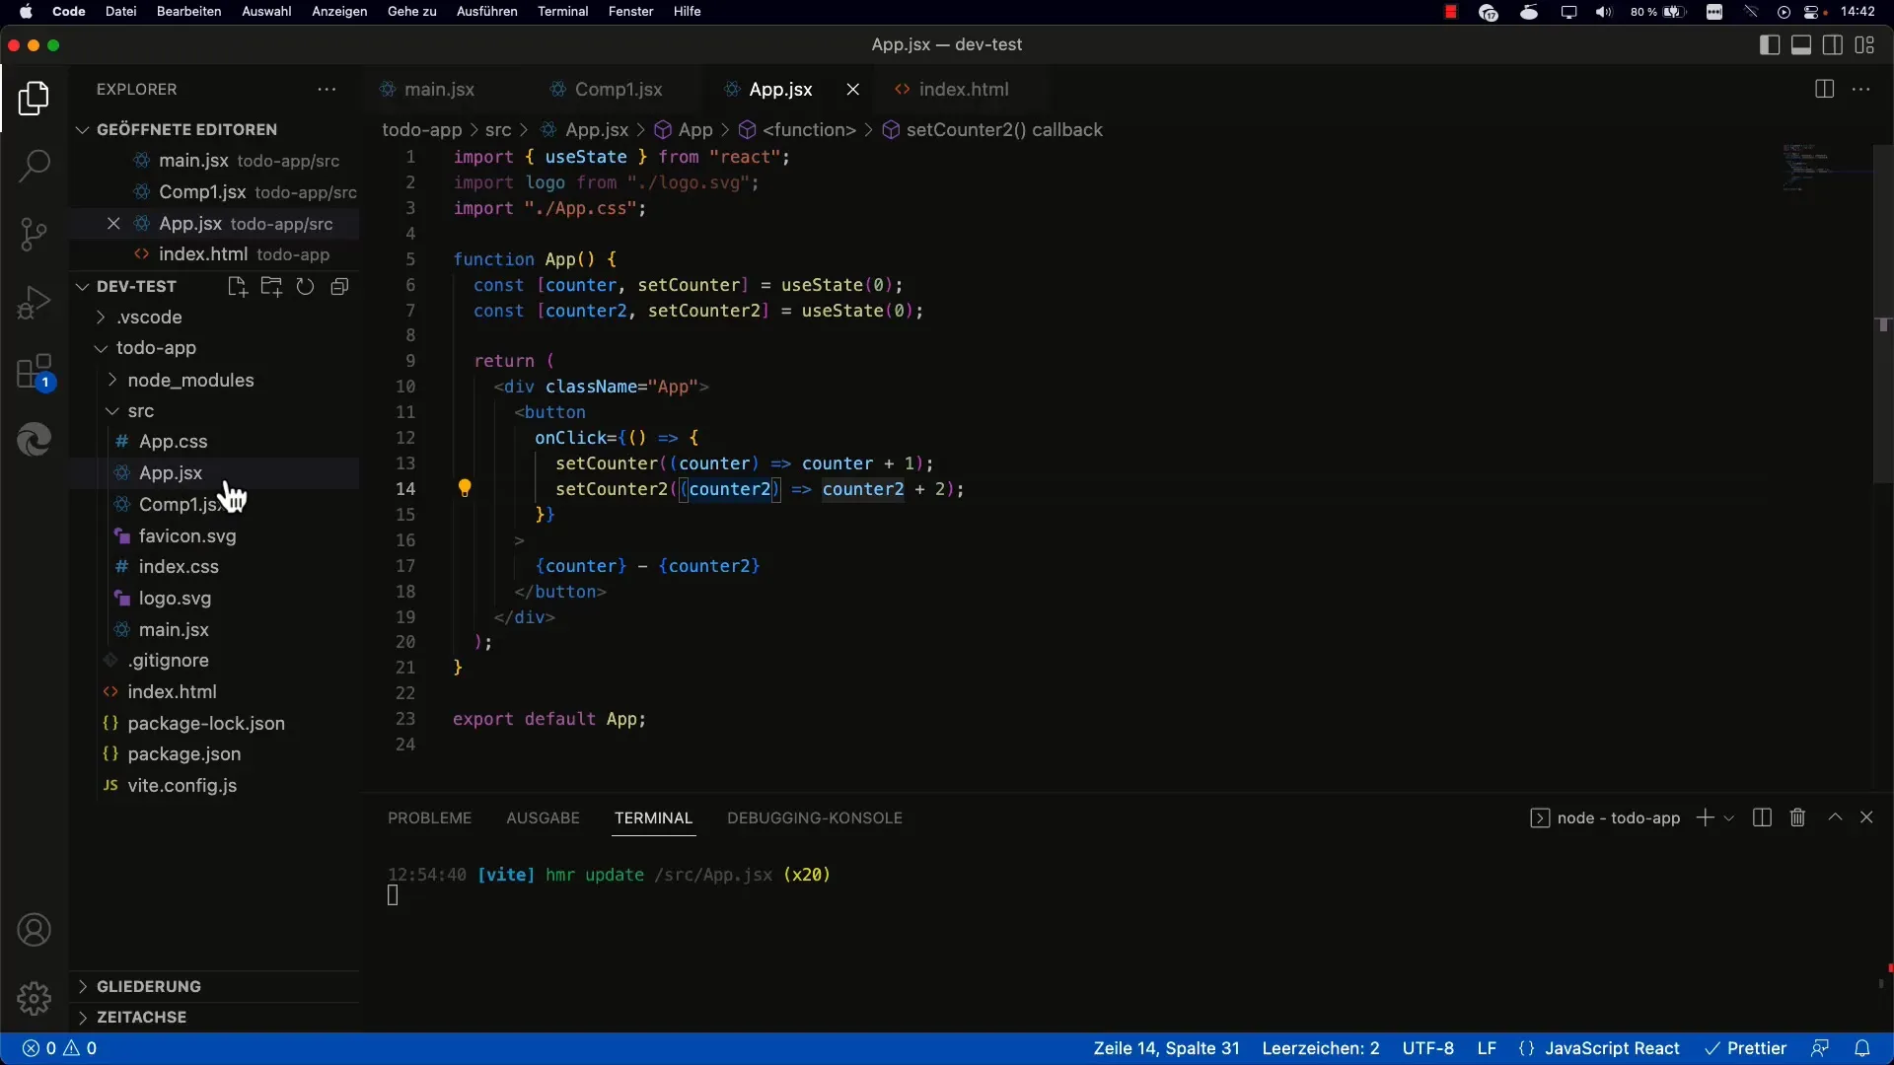Click the feedback icon in status bar
Viewport: 1894px width, 1065px height.
point(1820,1048)
